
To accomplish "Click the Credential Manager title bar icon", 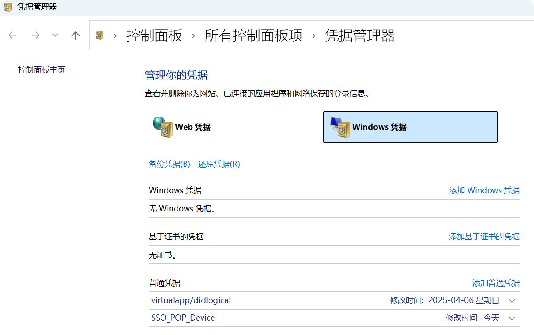I will tap(8, 7).
